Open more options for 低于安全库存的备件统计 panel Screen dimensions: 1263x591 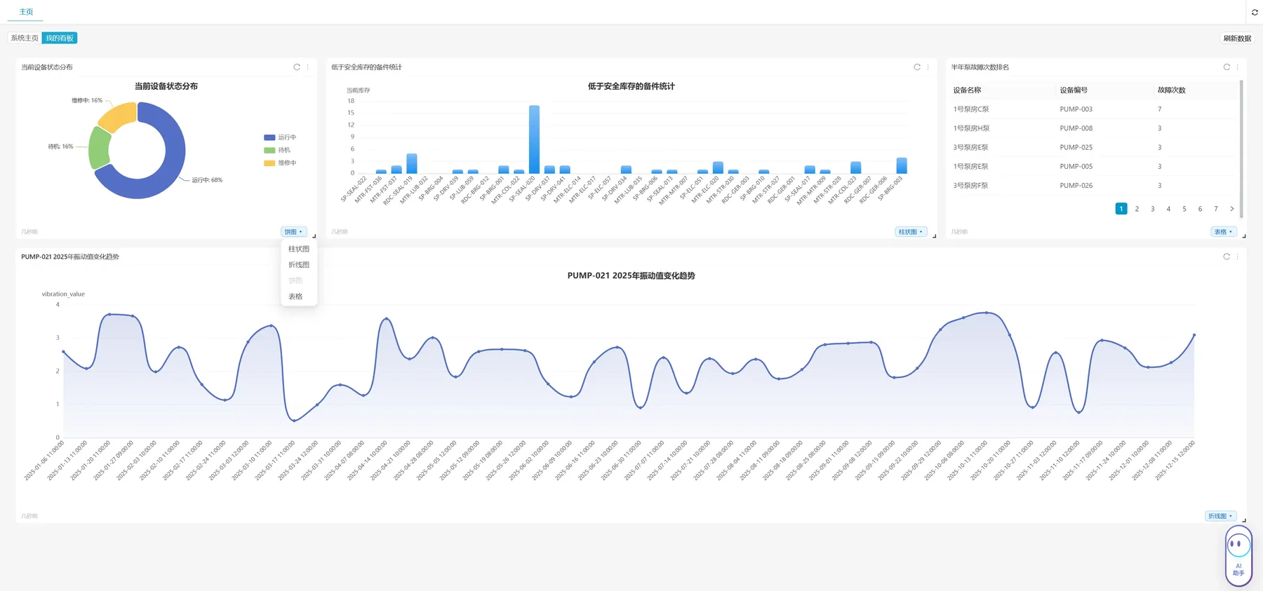[928, 67]
